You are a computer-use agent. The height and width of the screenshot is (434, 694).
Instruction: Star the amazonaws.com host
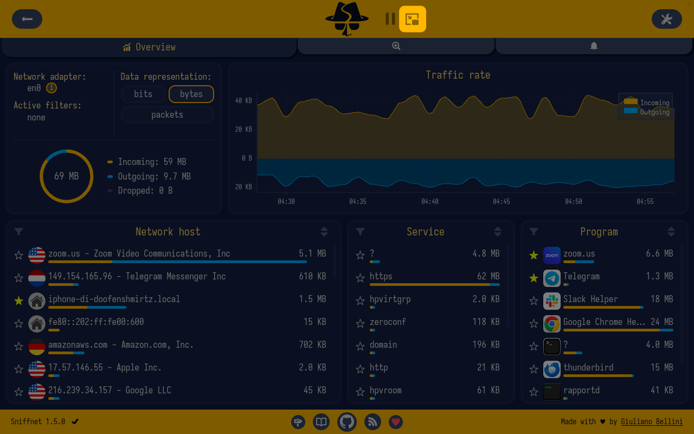point(19,346)
